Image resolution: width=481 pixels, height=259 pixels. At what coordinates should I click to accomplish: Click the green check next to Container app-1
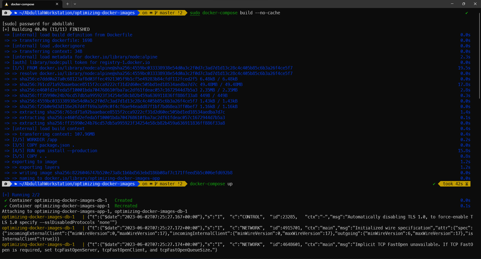(x=6, y=206)
